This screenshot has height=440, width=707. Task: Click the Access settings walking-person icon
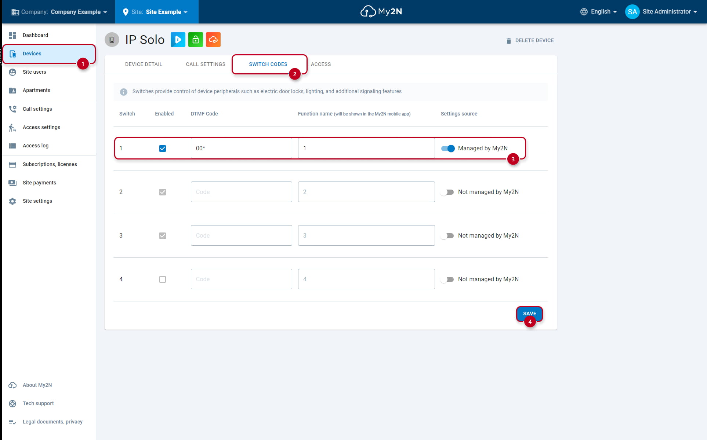click(12, 127)
